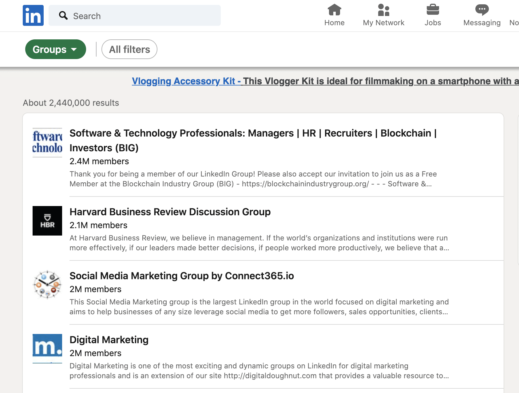Viewport: 519px width, 393px height.
Task: Click the HBR black logo thumbnail
Action: tap(47, 221)
